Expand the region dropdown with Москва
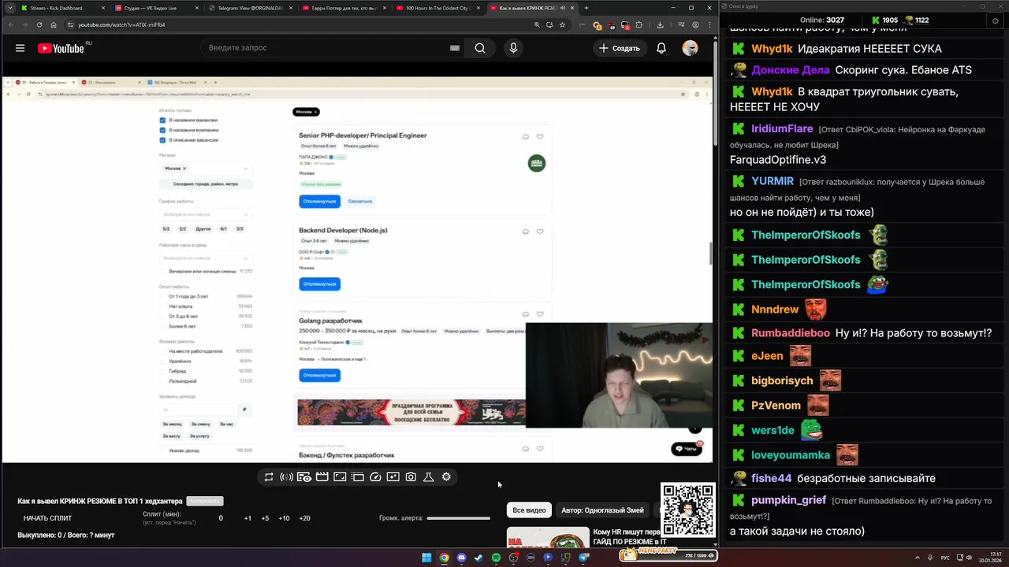This screenshot has width=1009, height=567. tap(245, 169)
